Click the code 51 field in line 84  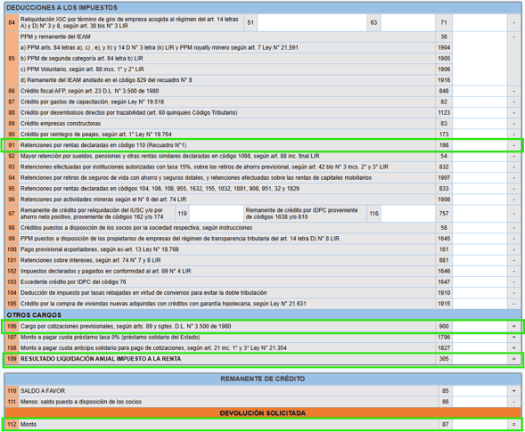coord(312,22)
